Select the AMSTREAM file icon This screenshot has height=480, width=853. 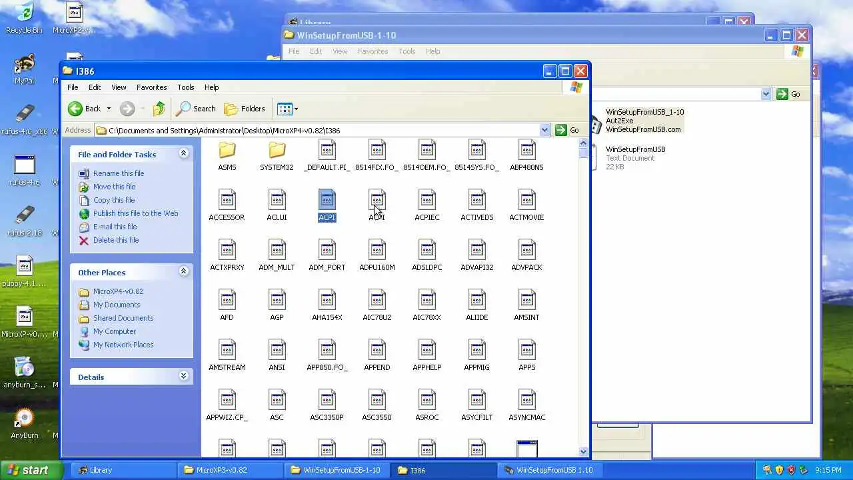click(227, 349)
